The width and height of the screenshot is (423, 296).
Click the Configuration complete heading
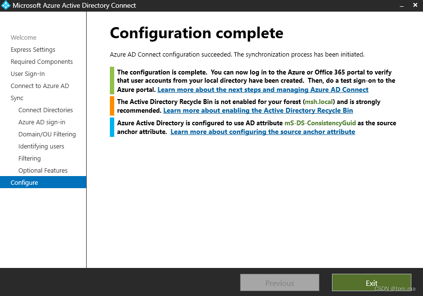tap(196, 33)
